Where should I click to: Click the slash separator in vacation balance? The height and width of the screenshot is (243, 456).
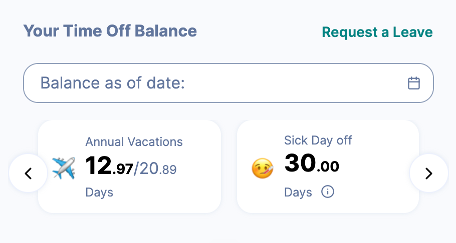[x=136, y=168]
